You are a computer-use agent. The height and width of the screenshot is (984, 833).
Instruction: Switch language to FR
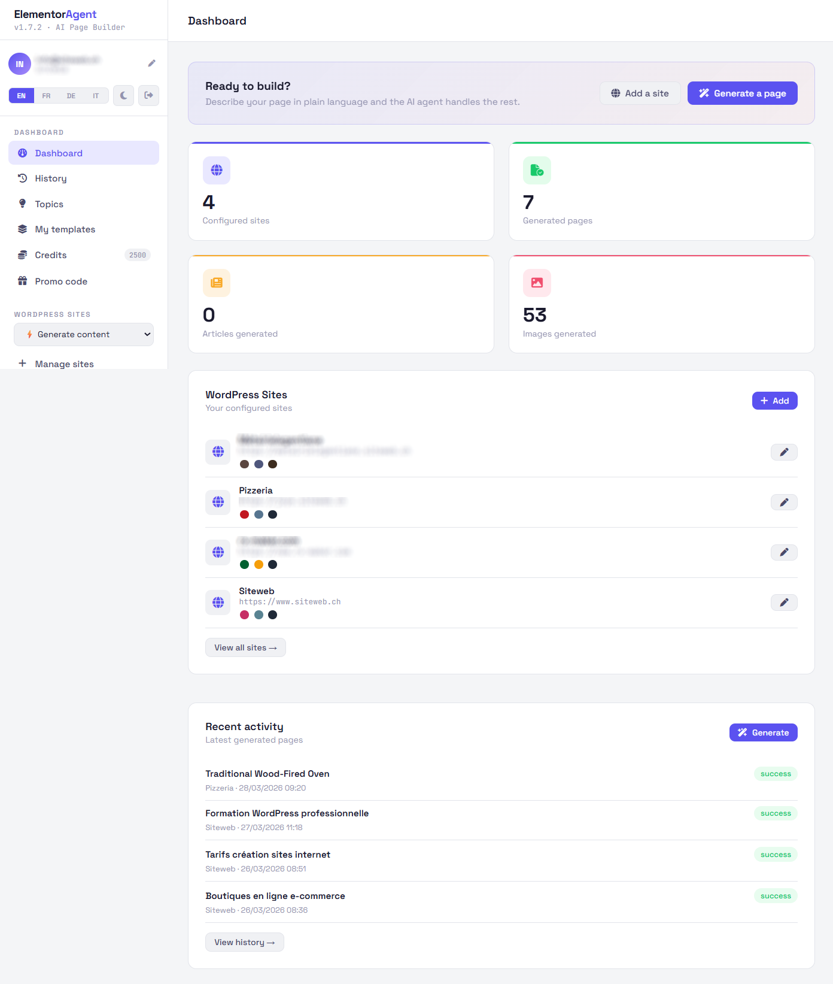pos(46,96)
